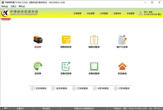The image size is (163, 110).
Task: Click the magnifier icon beside 发货单查询
Action: [x=33, y=88]
